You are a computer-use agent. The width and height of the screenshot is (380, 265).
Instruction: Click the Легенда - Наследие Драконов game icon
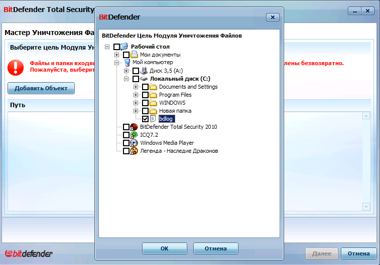[x=134, y=151]
